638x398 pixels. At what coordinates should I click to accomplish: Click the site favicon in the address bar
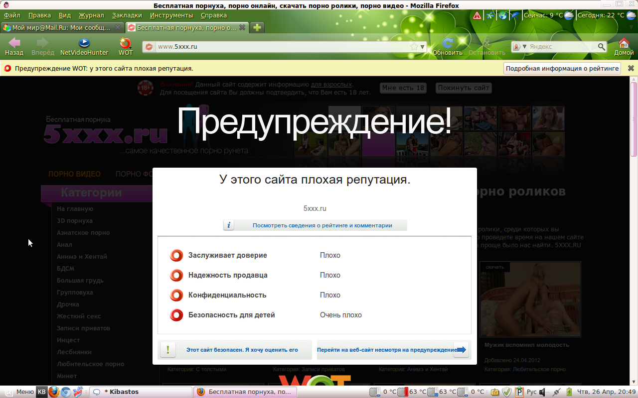pos(149,47)
